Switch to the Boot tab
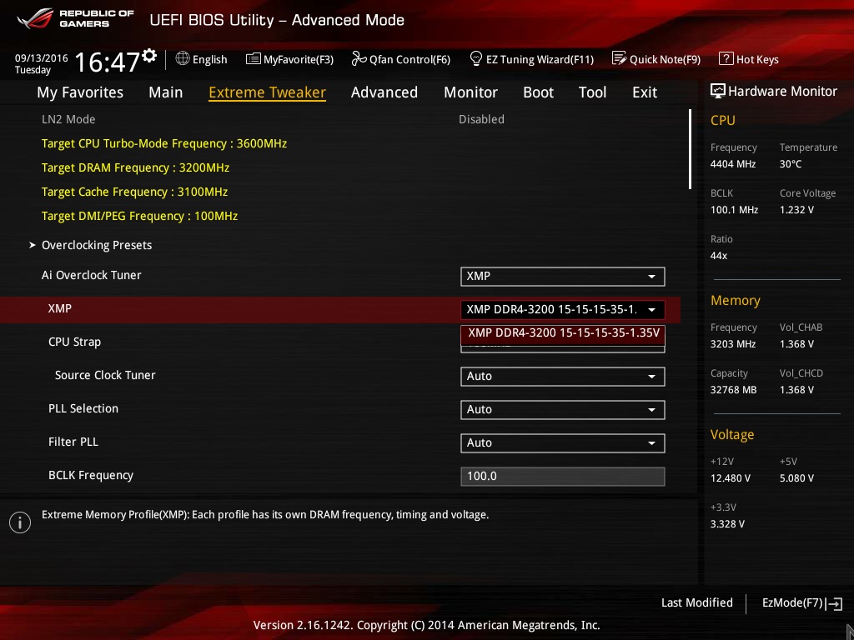This screenshot has width=854, height=640. (538, 92)
